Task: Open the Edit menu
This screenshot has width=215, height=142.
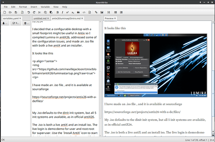Action: click(13, 7)
